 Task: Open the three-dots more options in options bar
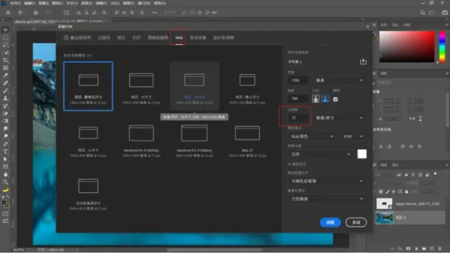coord(154,13)
